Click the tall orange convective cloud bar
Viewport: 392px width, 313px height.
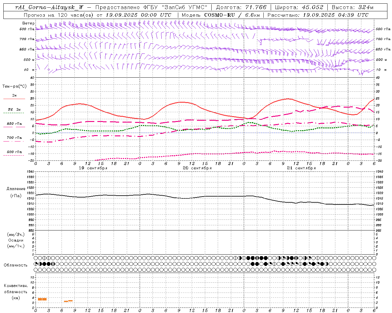click(42, 299)
